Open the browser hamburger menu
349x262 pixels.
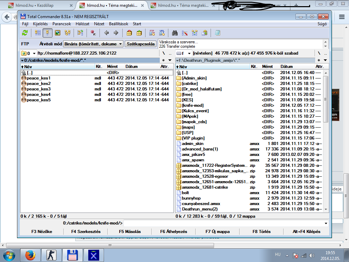tap(342, 17)
